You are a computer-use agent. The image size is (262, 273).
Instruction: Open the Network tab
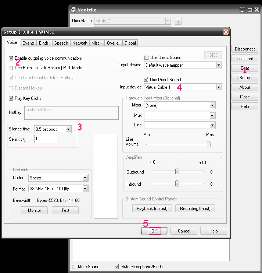pos(80,43)
